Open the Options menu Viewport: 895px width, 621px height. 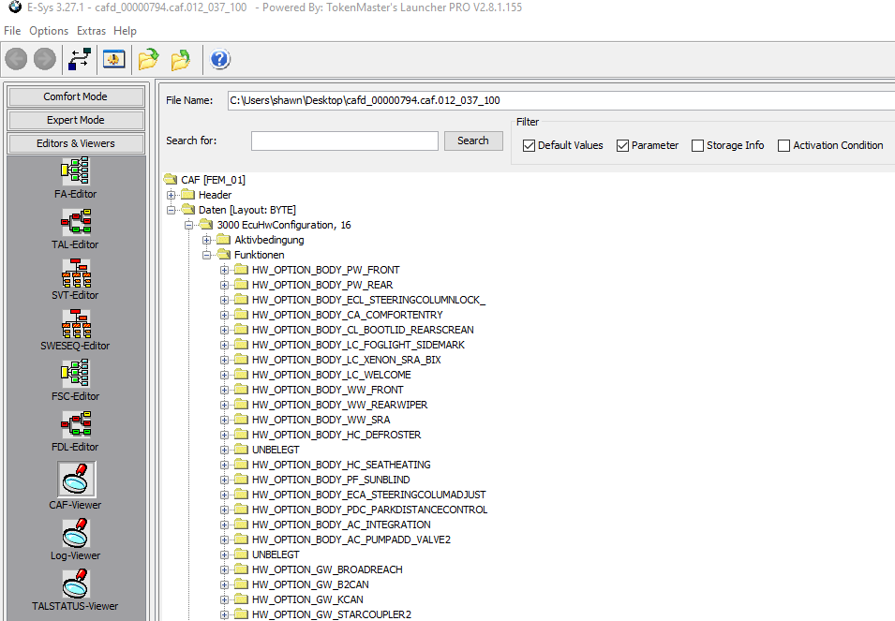click(49, 31)
